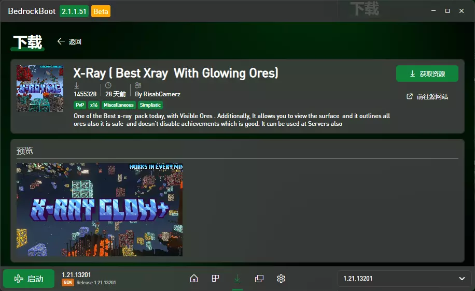
Task: Open the multi-window instances icon
Action: pos(259,278)
